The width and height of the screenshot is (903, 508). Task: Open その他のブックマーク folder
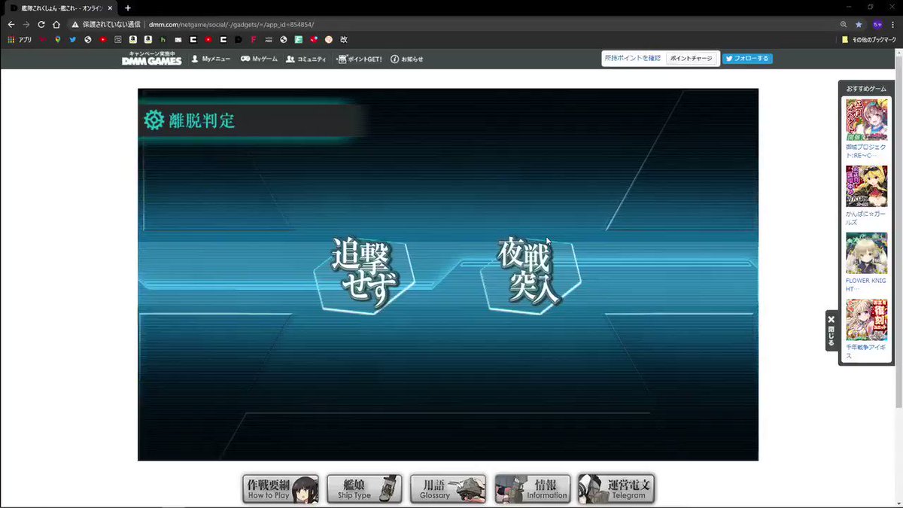[x=868, y=39]
